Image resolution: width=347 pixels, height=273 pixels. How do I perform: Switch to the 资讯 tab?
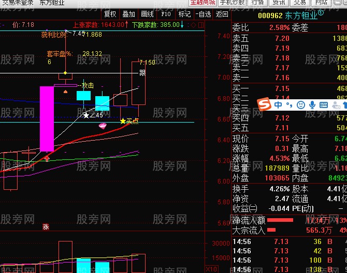pos(279,3)
